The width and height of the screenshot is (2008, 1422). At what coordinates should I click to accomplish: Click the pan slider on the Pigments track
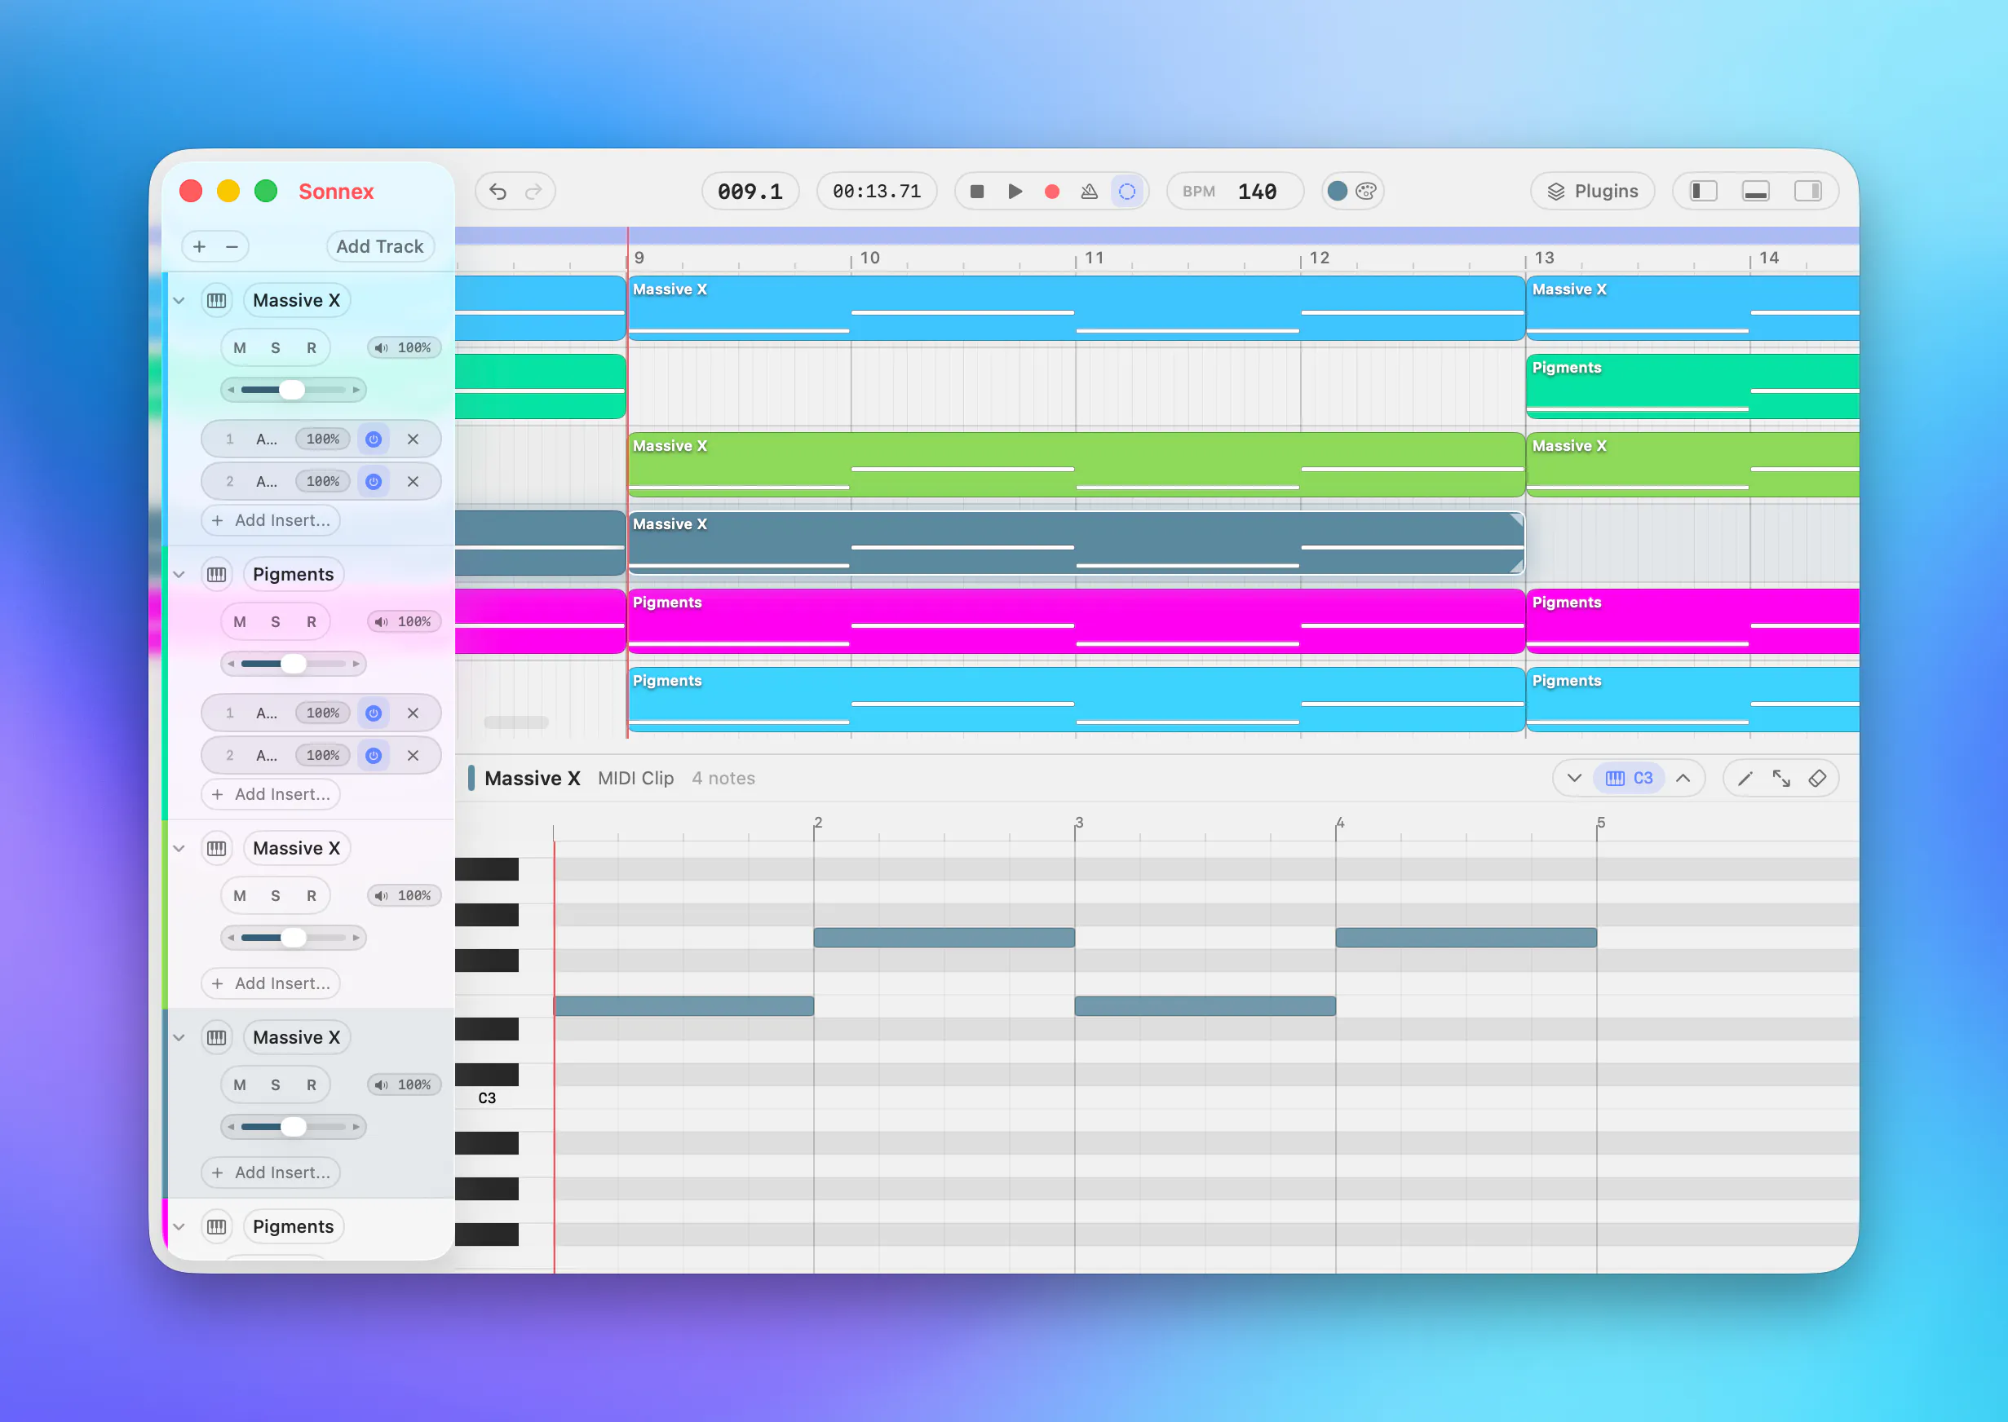tap(294, 665)
